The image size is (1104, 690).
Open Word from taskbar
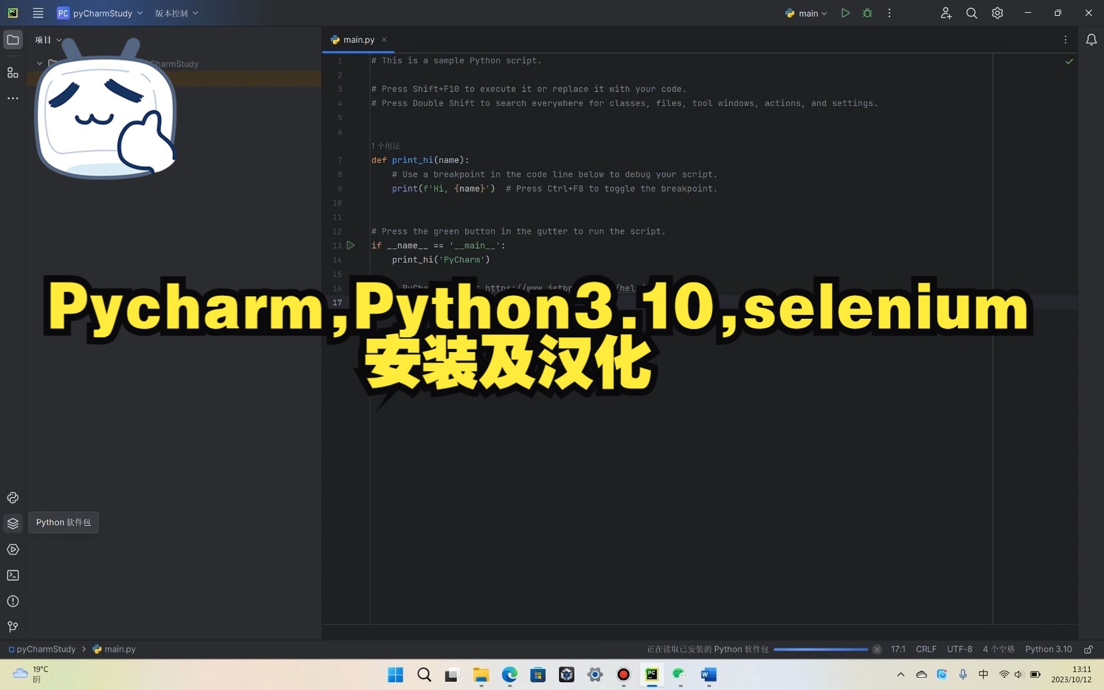click(709, 675)
